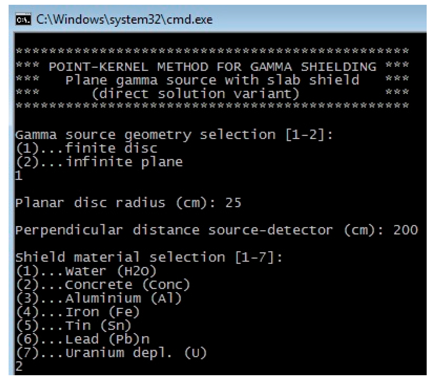This screenshot has width=434, height=380.
Task: Click the '(4)...Iron (Fe)' option
Action: point(78,312)
